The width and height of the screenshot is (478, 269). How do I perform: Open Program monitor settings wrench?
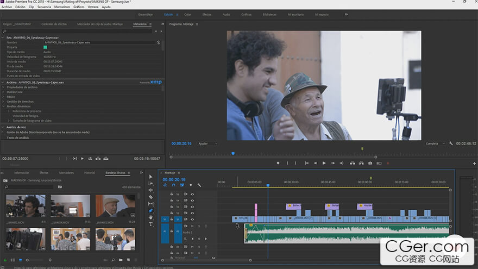point(451,143)
